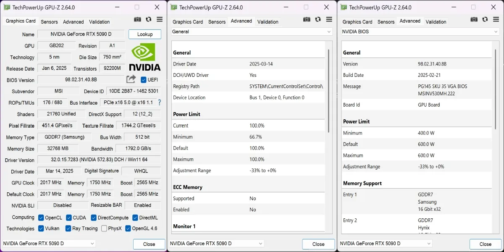Toggle the UEFI checkbox
Screen dimensions: 504x252
144,80
